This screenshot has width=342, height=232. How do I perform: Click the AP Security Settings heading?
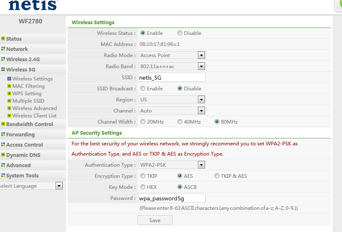click(x=97, y=133)
